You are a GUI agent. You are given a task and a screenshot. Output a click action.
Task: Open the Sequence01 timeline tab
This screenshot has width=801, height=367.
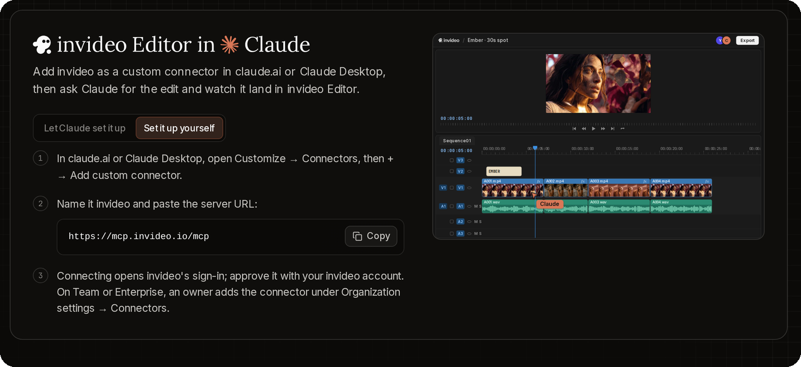[x=457, y=141]
